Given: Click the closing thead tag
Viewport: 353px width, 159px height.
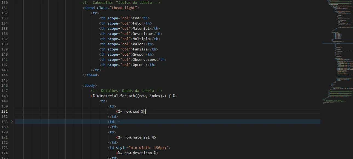Looking at the screenshot, I should pyautogui.click(x=91, y=75).
